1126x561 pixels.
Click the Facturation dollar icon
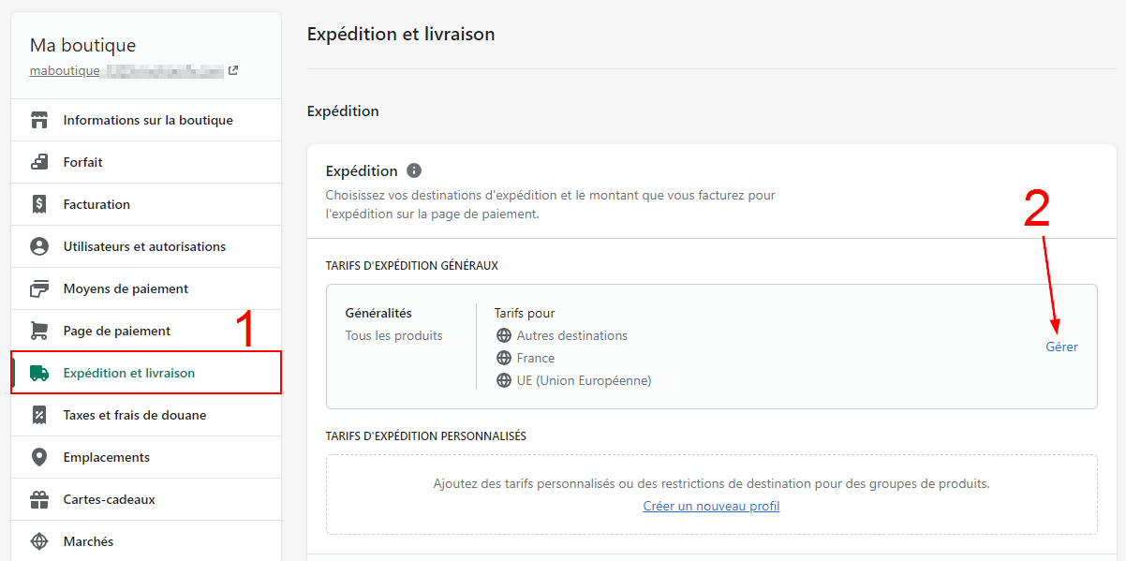click(x=39, y=204)
